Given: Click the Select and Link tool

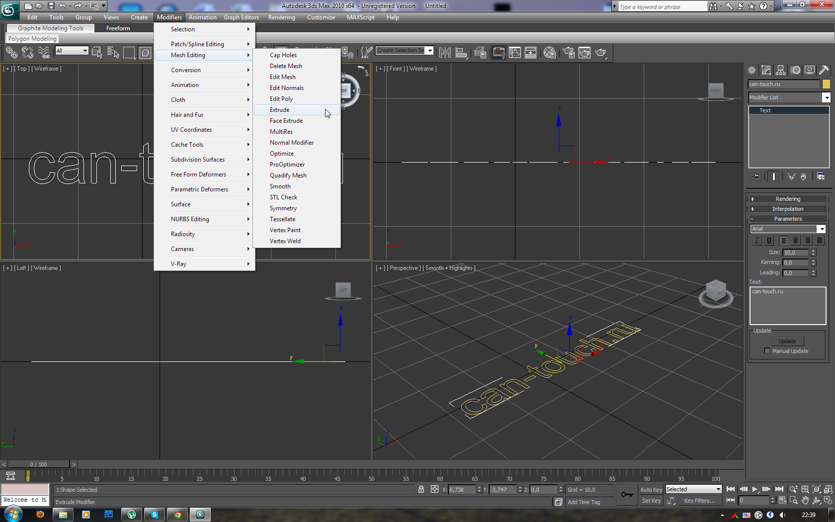Looking at the screenshot, I should click(11, 52).
